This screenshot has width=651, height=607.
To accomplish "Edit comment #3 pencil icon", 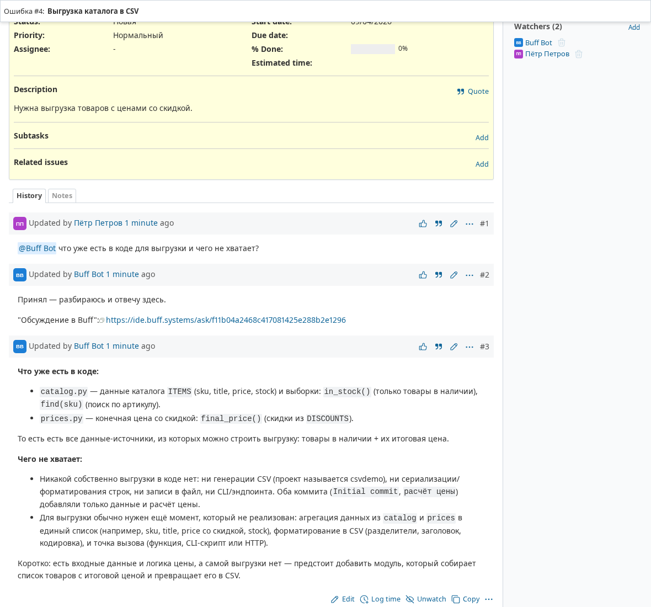I will tap(454, 347).
